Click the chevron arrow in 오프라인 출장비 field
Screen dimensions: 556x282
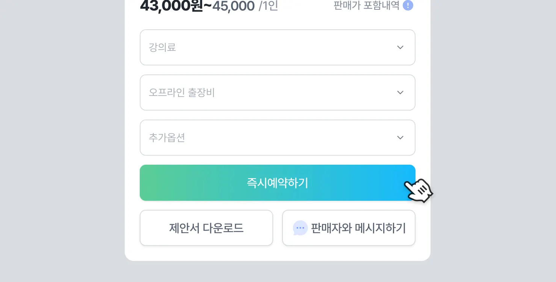pyautogui.click(x=400, y=92)
